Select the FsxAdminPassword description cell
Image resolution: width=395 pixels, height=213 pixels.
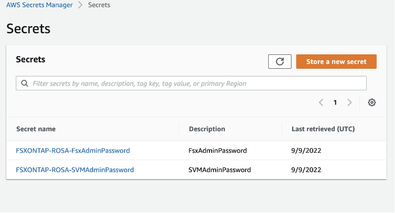(217, 151)
